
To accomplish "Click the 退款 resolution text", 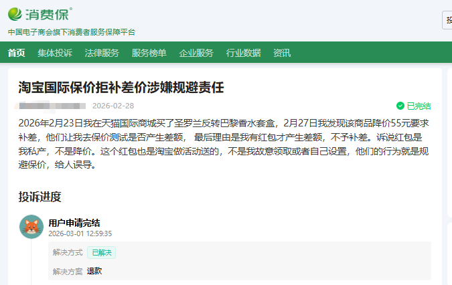I will [x=94, y=271].
